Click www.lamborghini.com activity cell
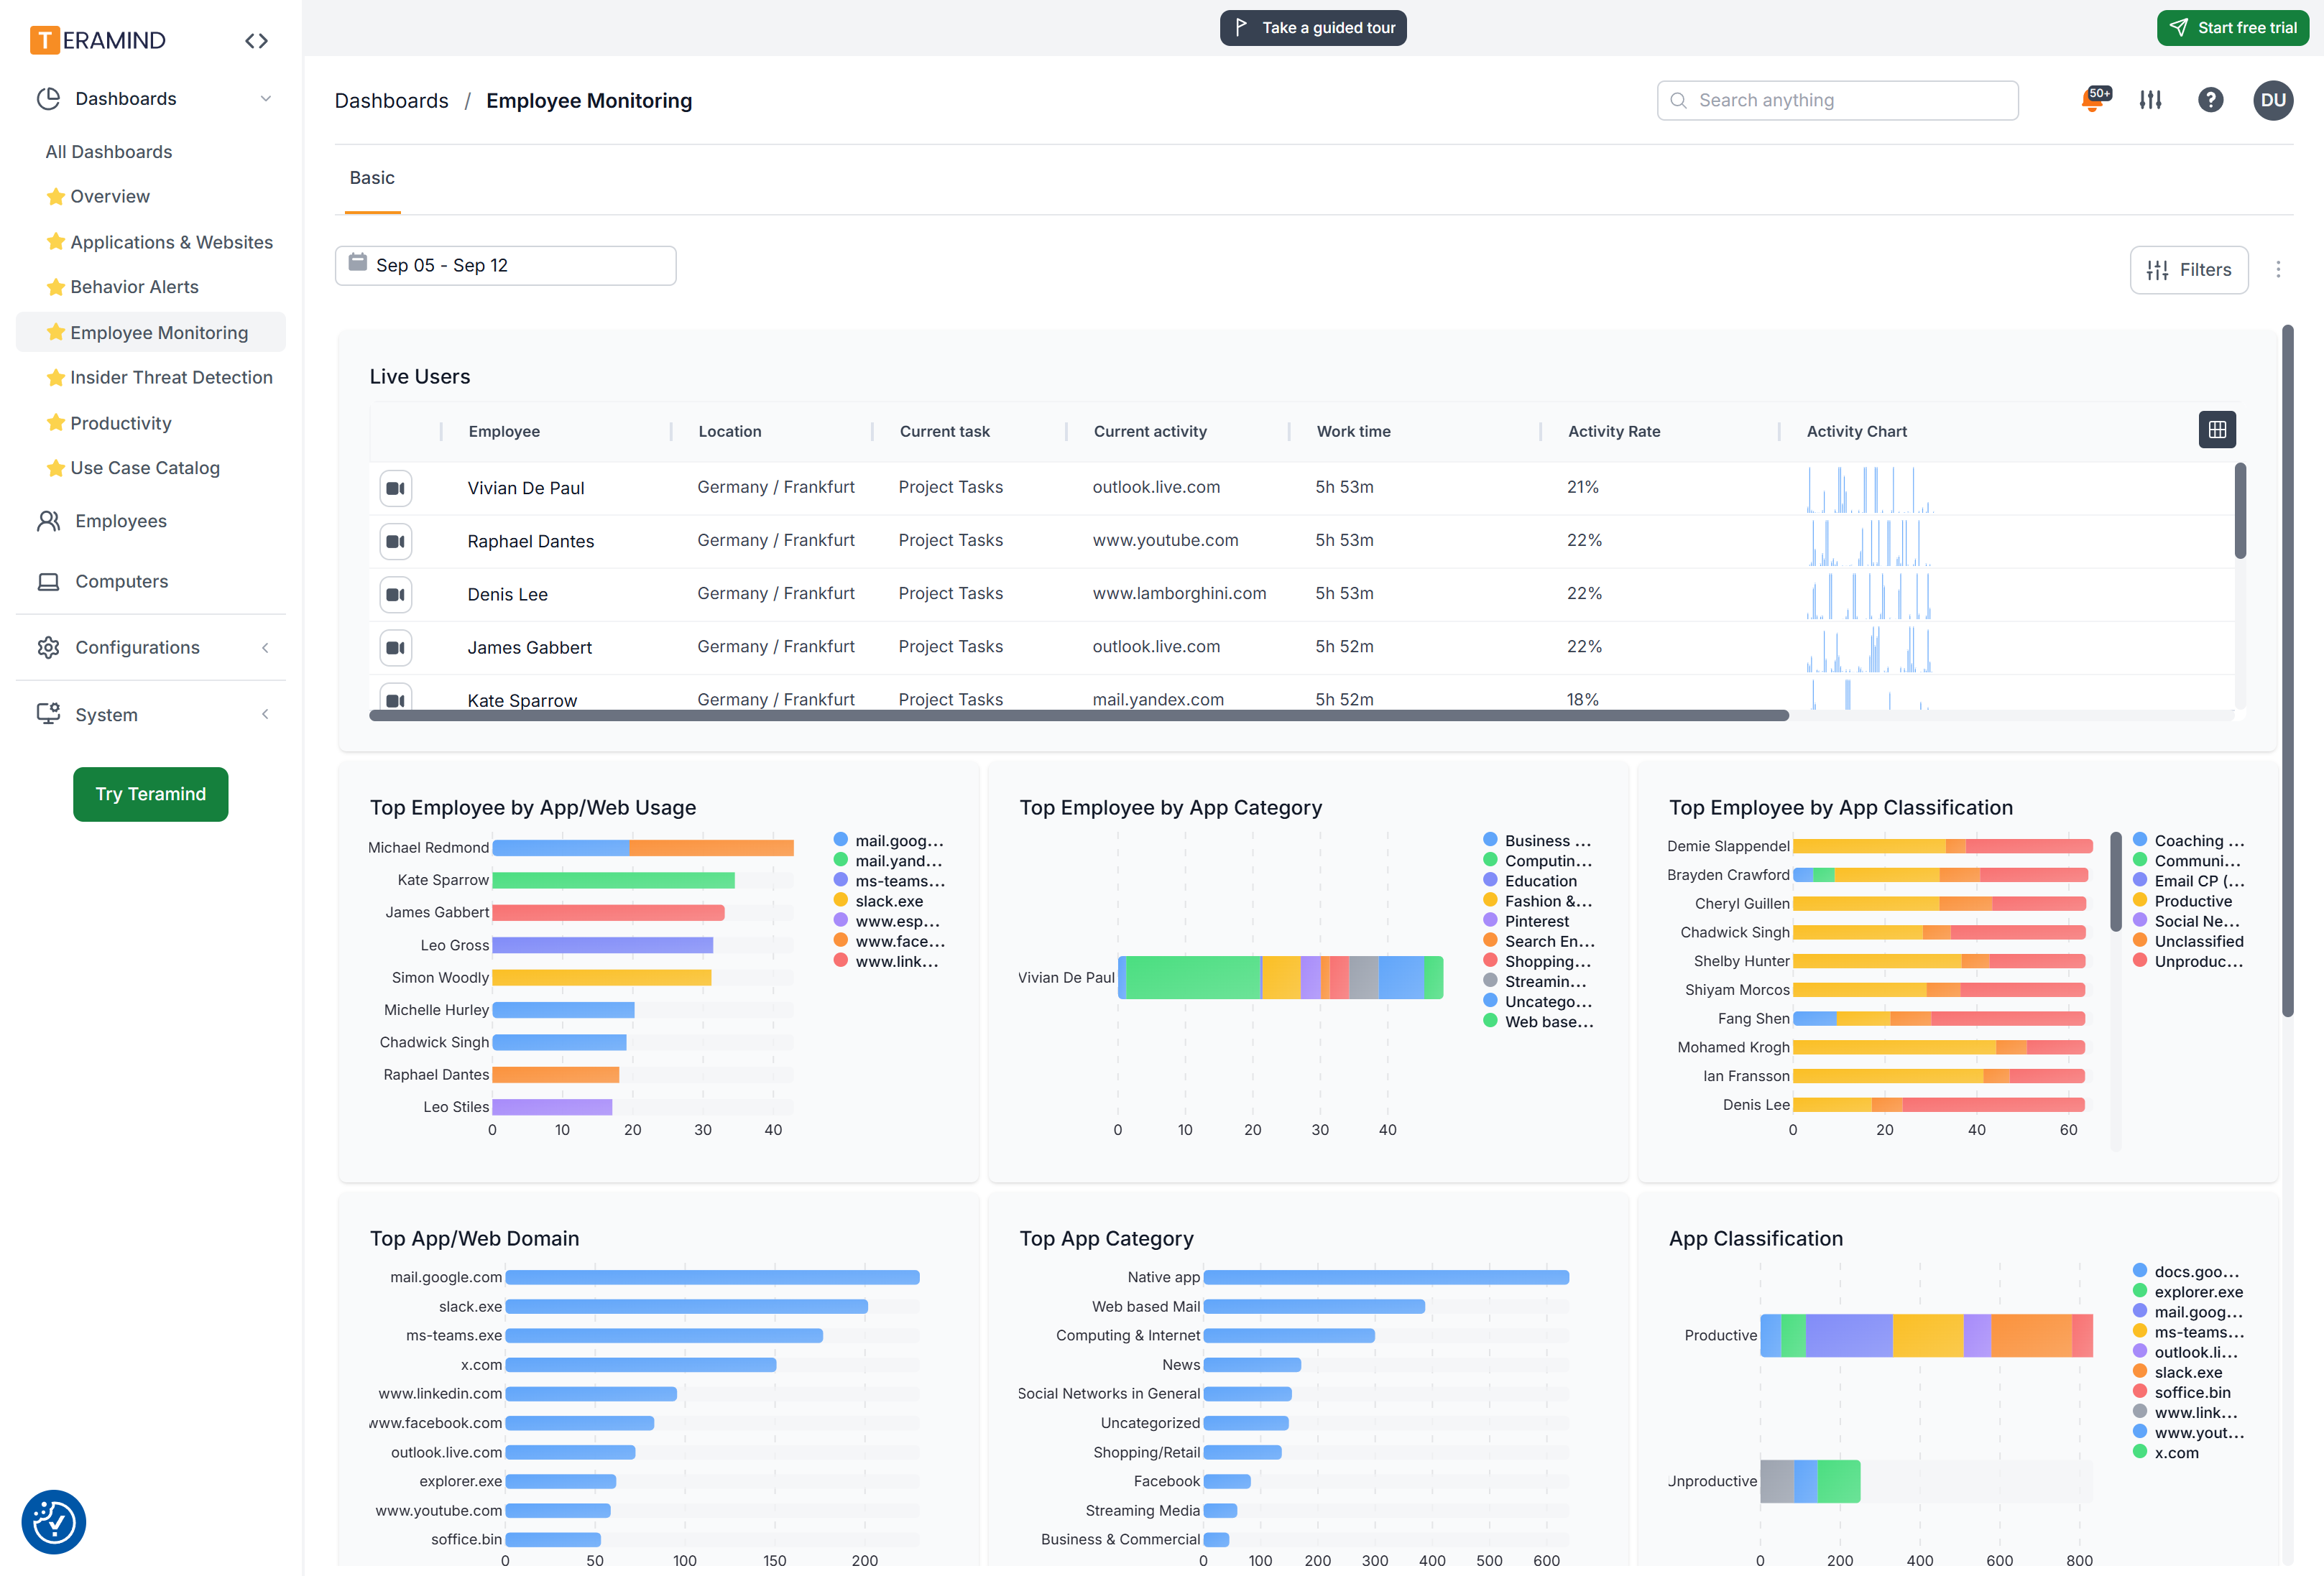The width and height of the screenshot is (2324, 1576). point(1179,593)
